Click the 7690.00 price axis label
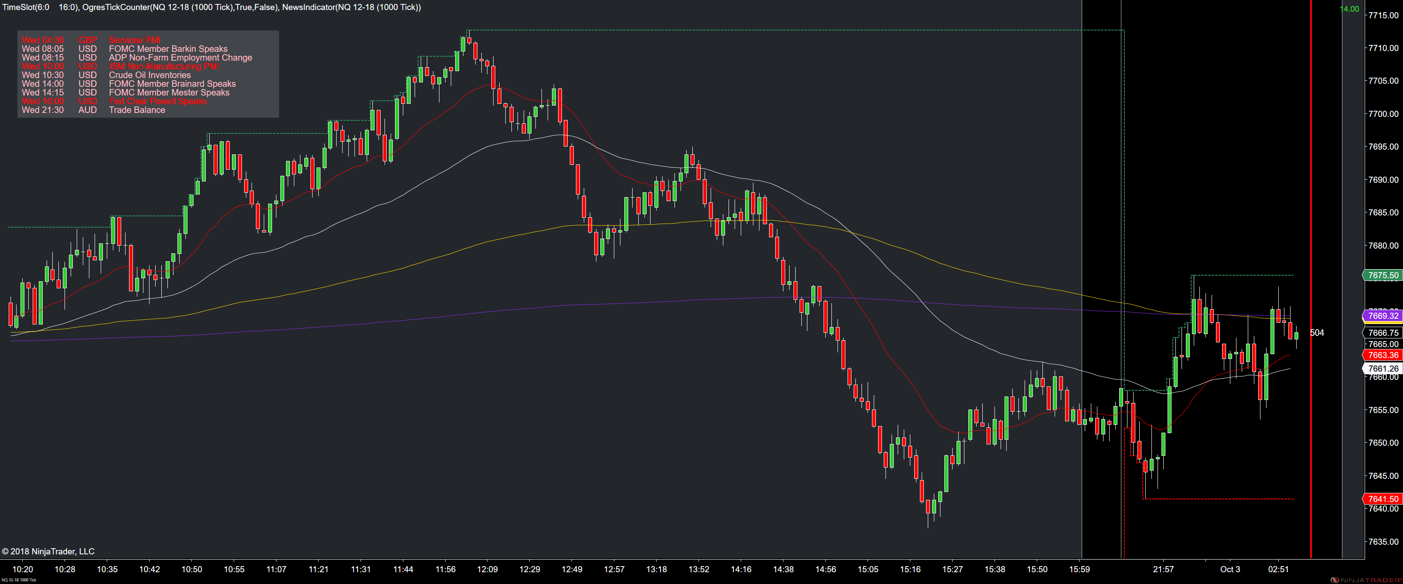Viewport: 1403px width, 584px height. [1383, 180]
